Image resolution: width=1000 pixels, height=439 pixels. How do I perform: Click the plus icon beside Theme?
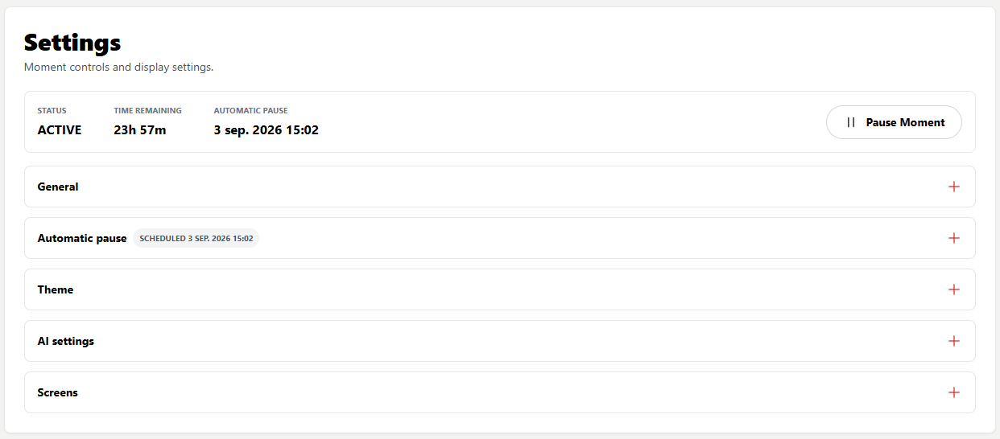pyautogui.click(x=954, y=289)
